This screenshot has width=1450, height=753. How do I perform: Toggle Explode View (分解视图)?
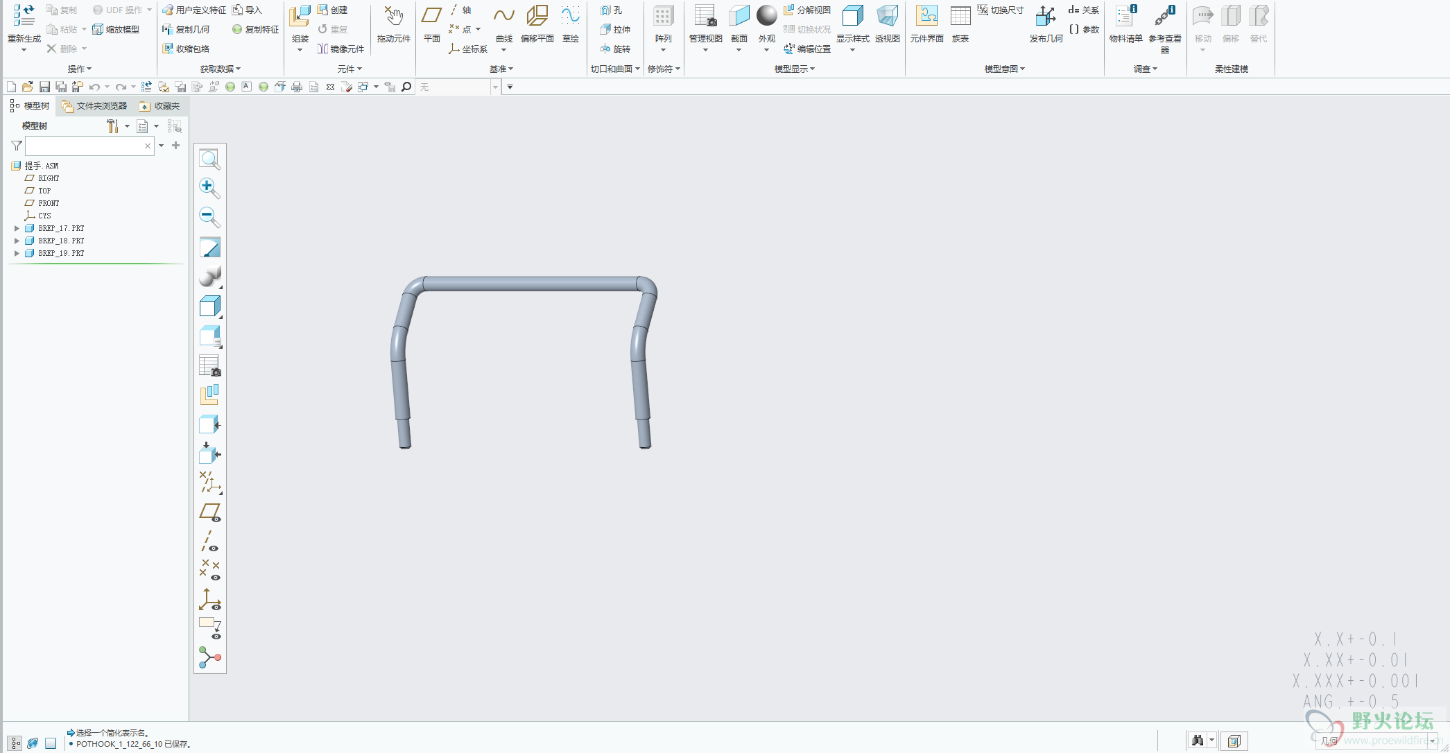(807, 10)
